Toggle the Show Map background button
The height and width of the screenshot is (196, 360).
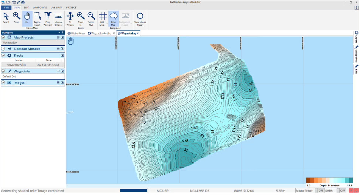click(113, 19)
